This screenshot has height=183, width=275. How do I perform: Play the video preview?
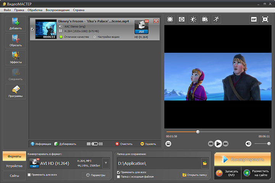pyautogui.click(x=218, y=144)
